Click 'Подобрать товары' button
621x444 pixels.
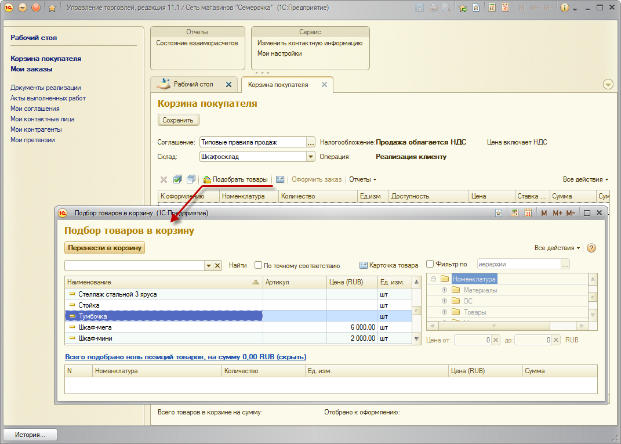(235, 179)
